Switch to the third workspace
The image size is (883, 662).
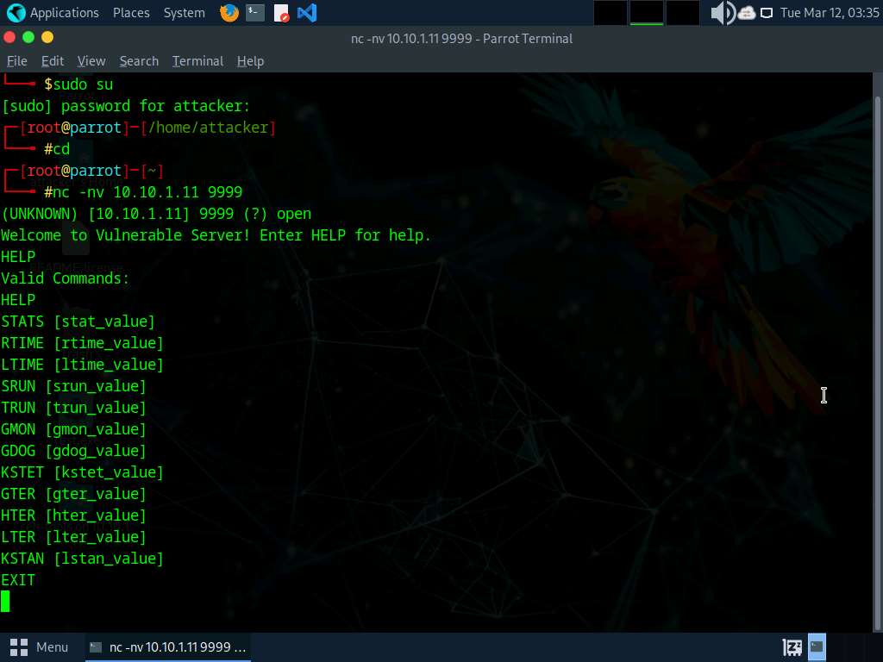pyautogui.click(x=683, y=13)
